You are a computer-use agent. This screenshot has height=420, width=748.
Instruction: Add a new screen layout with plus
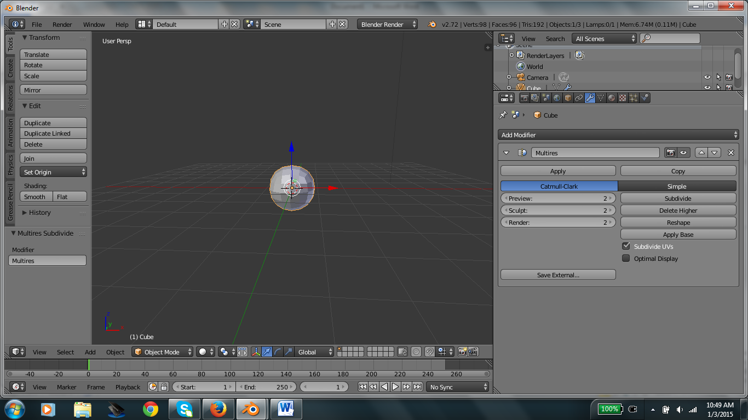pos(224,25)
